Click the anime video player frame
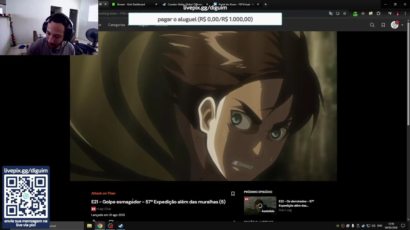410x230 pixels. (x=203, y=106)
